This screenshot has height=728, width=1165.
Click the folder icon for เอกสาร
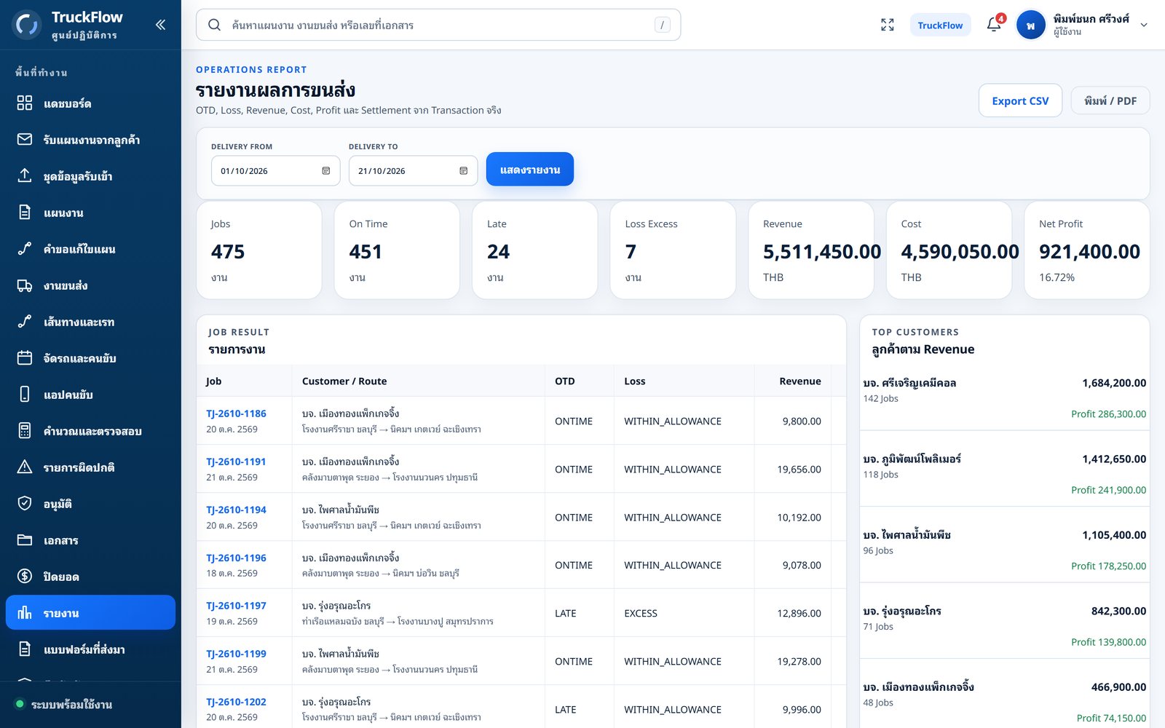coord(25,540)
